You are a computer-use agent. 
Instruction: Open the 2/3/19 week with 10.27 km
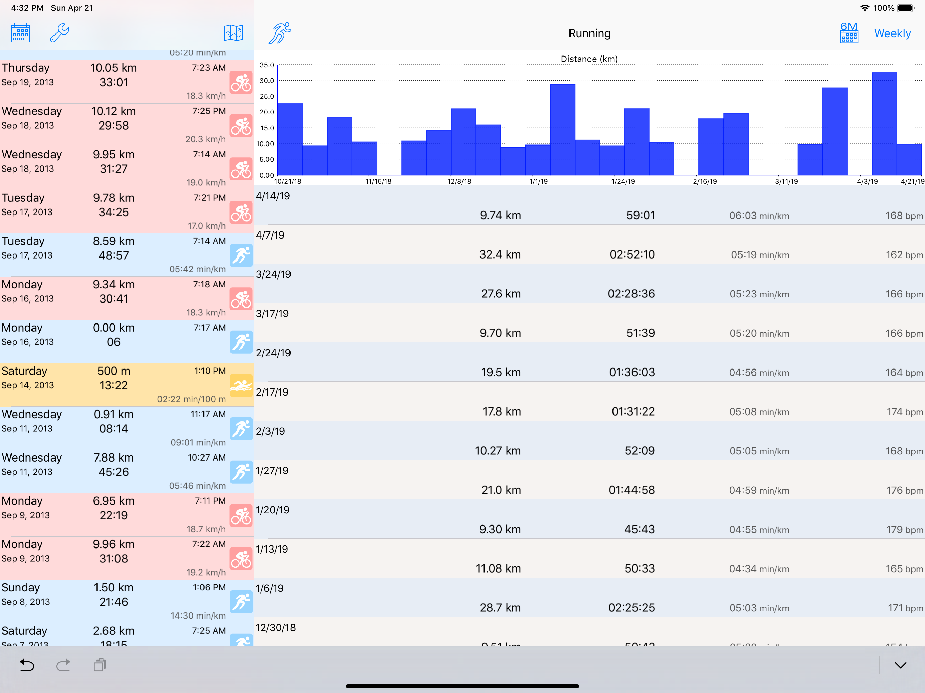coord(589,441)
